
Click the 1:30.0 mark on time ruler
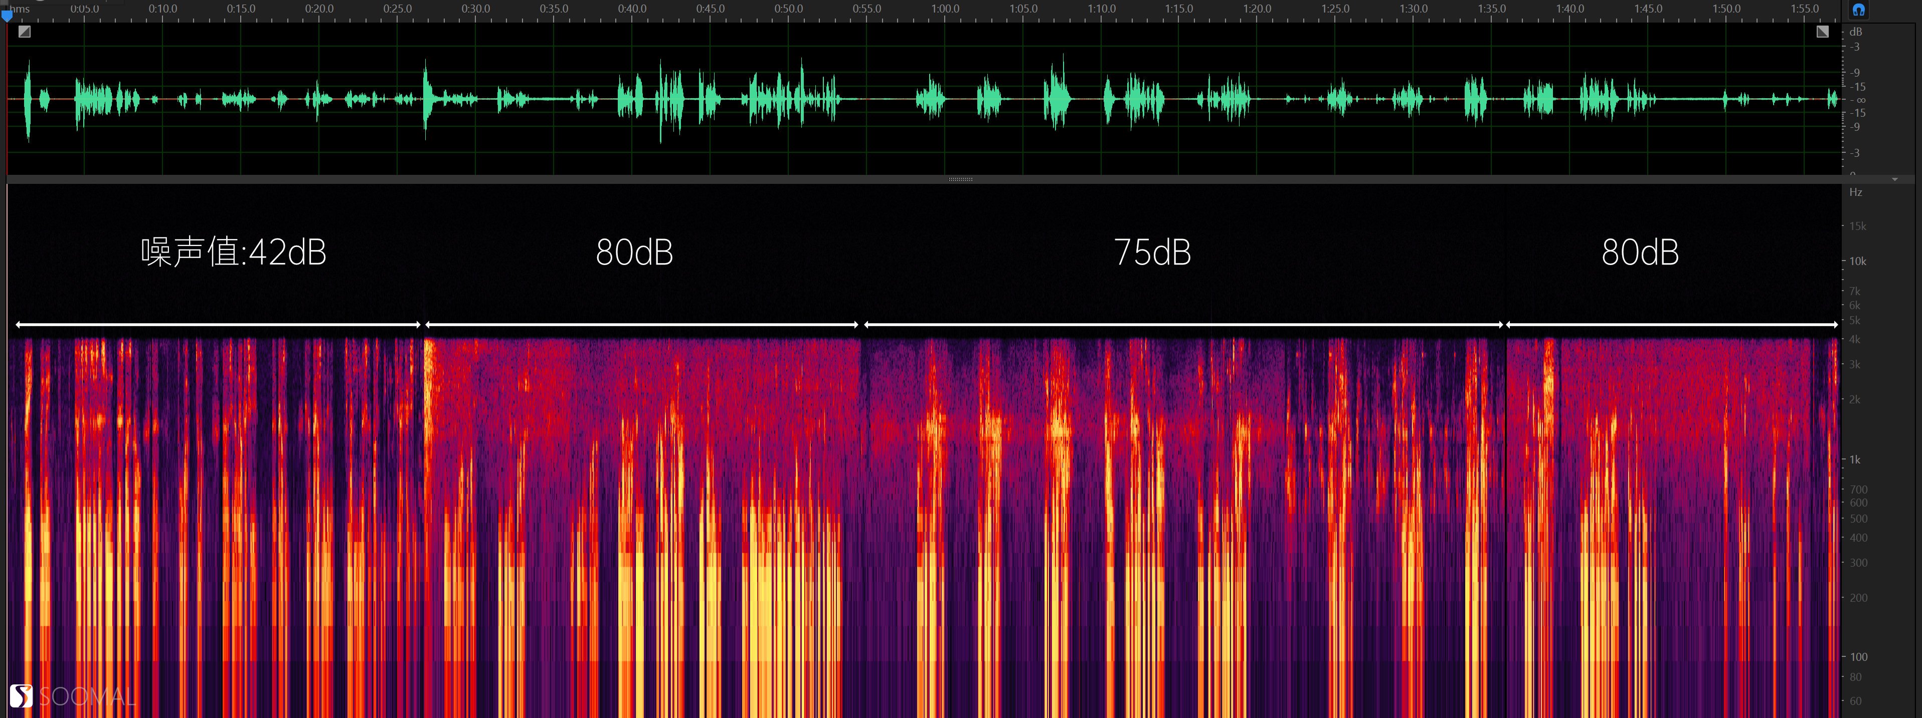(1413, 9)
